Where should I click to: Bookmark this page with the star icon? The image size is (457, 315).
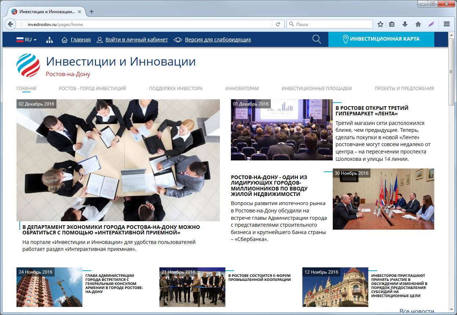pyautogui.click(x=380, y=25)
